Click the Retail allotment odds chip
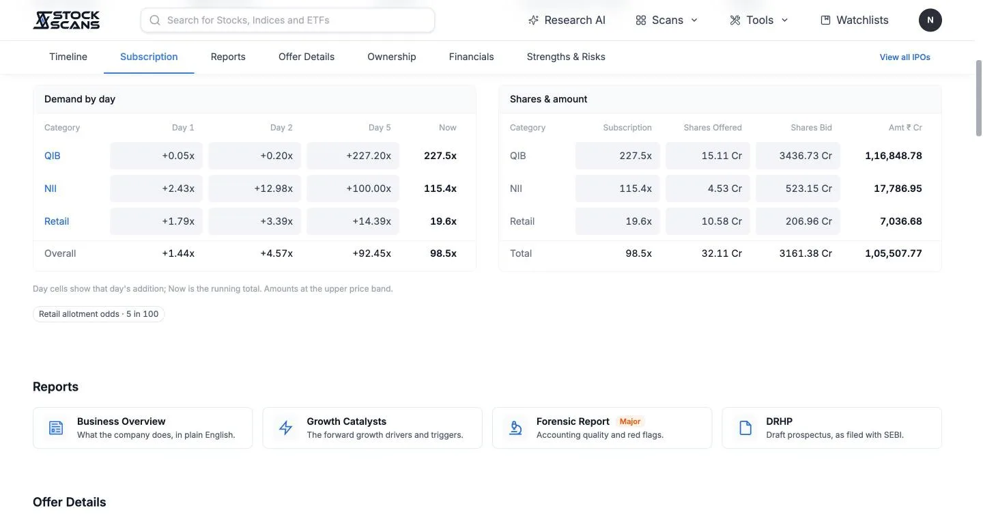Image resolution: width=983 pixels, height=517 pixels. pyautogui.click(x=99, y=314)
